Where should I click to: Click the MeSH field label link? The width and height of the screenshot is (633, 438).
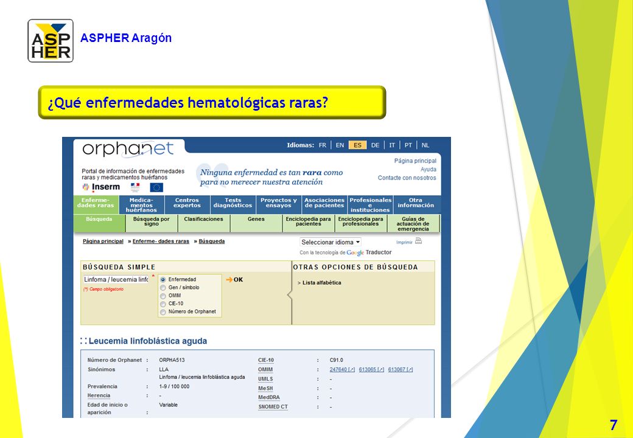pyautogui.click(x=265, y=388)
